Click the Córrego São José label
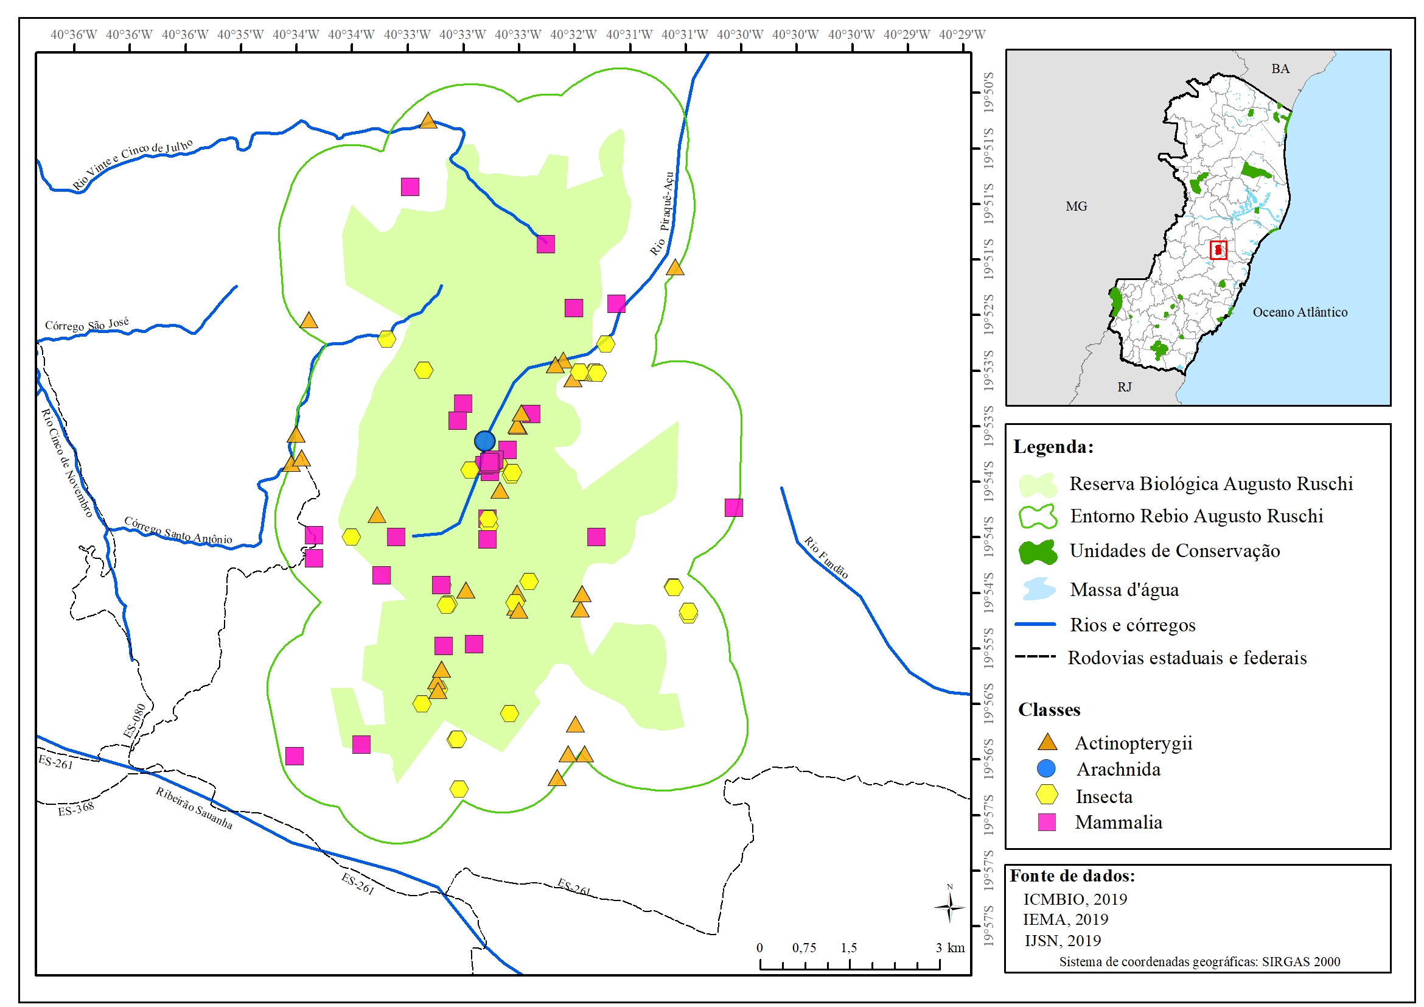Screen dimensions: 1424x1007 (87, 325)
